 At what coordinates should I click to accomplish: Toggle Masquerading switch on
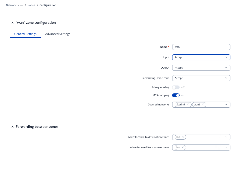176,87
